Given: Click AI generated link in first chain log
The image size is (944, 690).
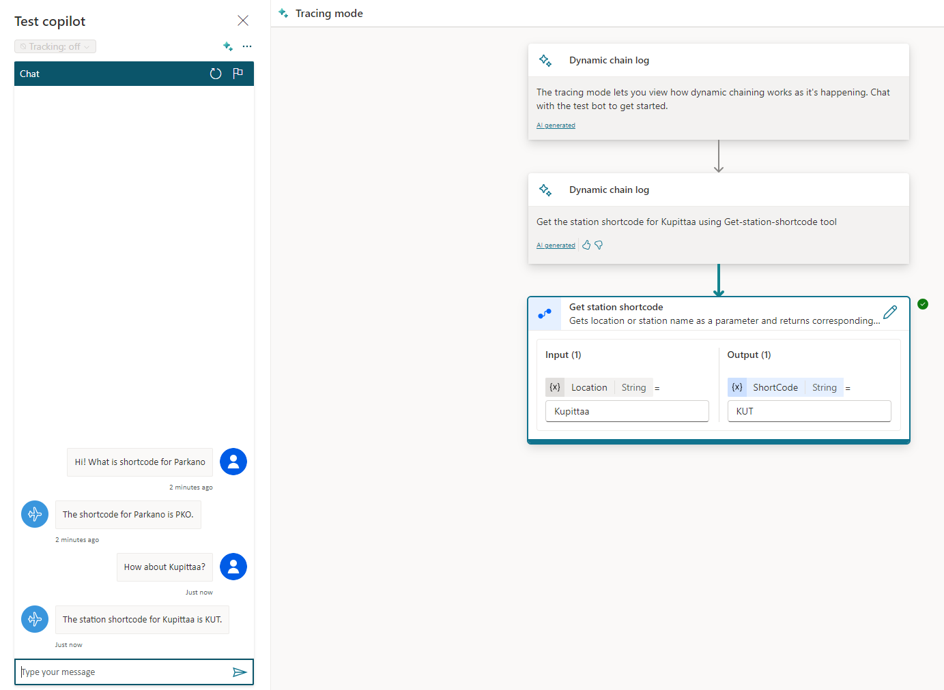Looking at the screenshot, I should (556, 125).
